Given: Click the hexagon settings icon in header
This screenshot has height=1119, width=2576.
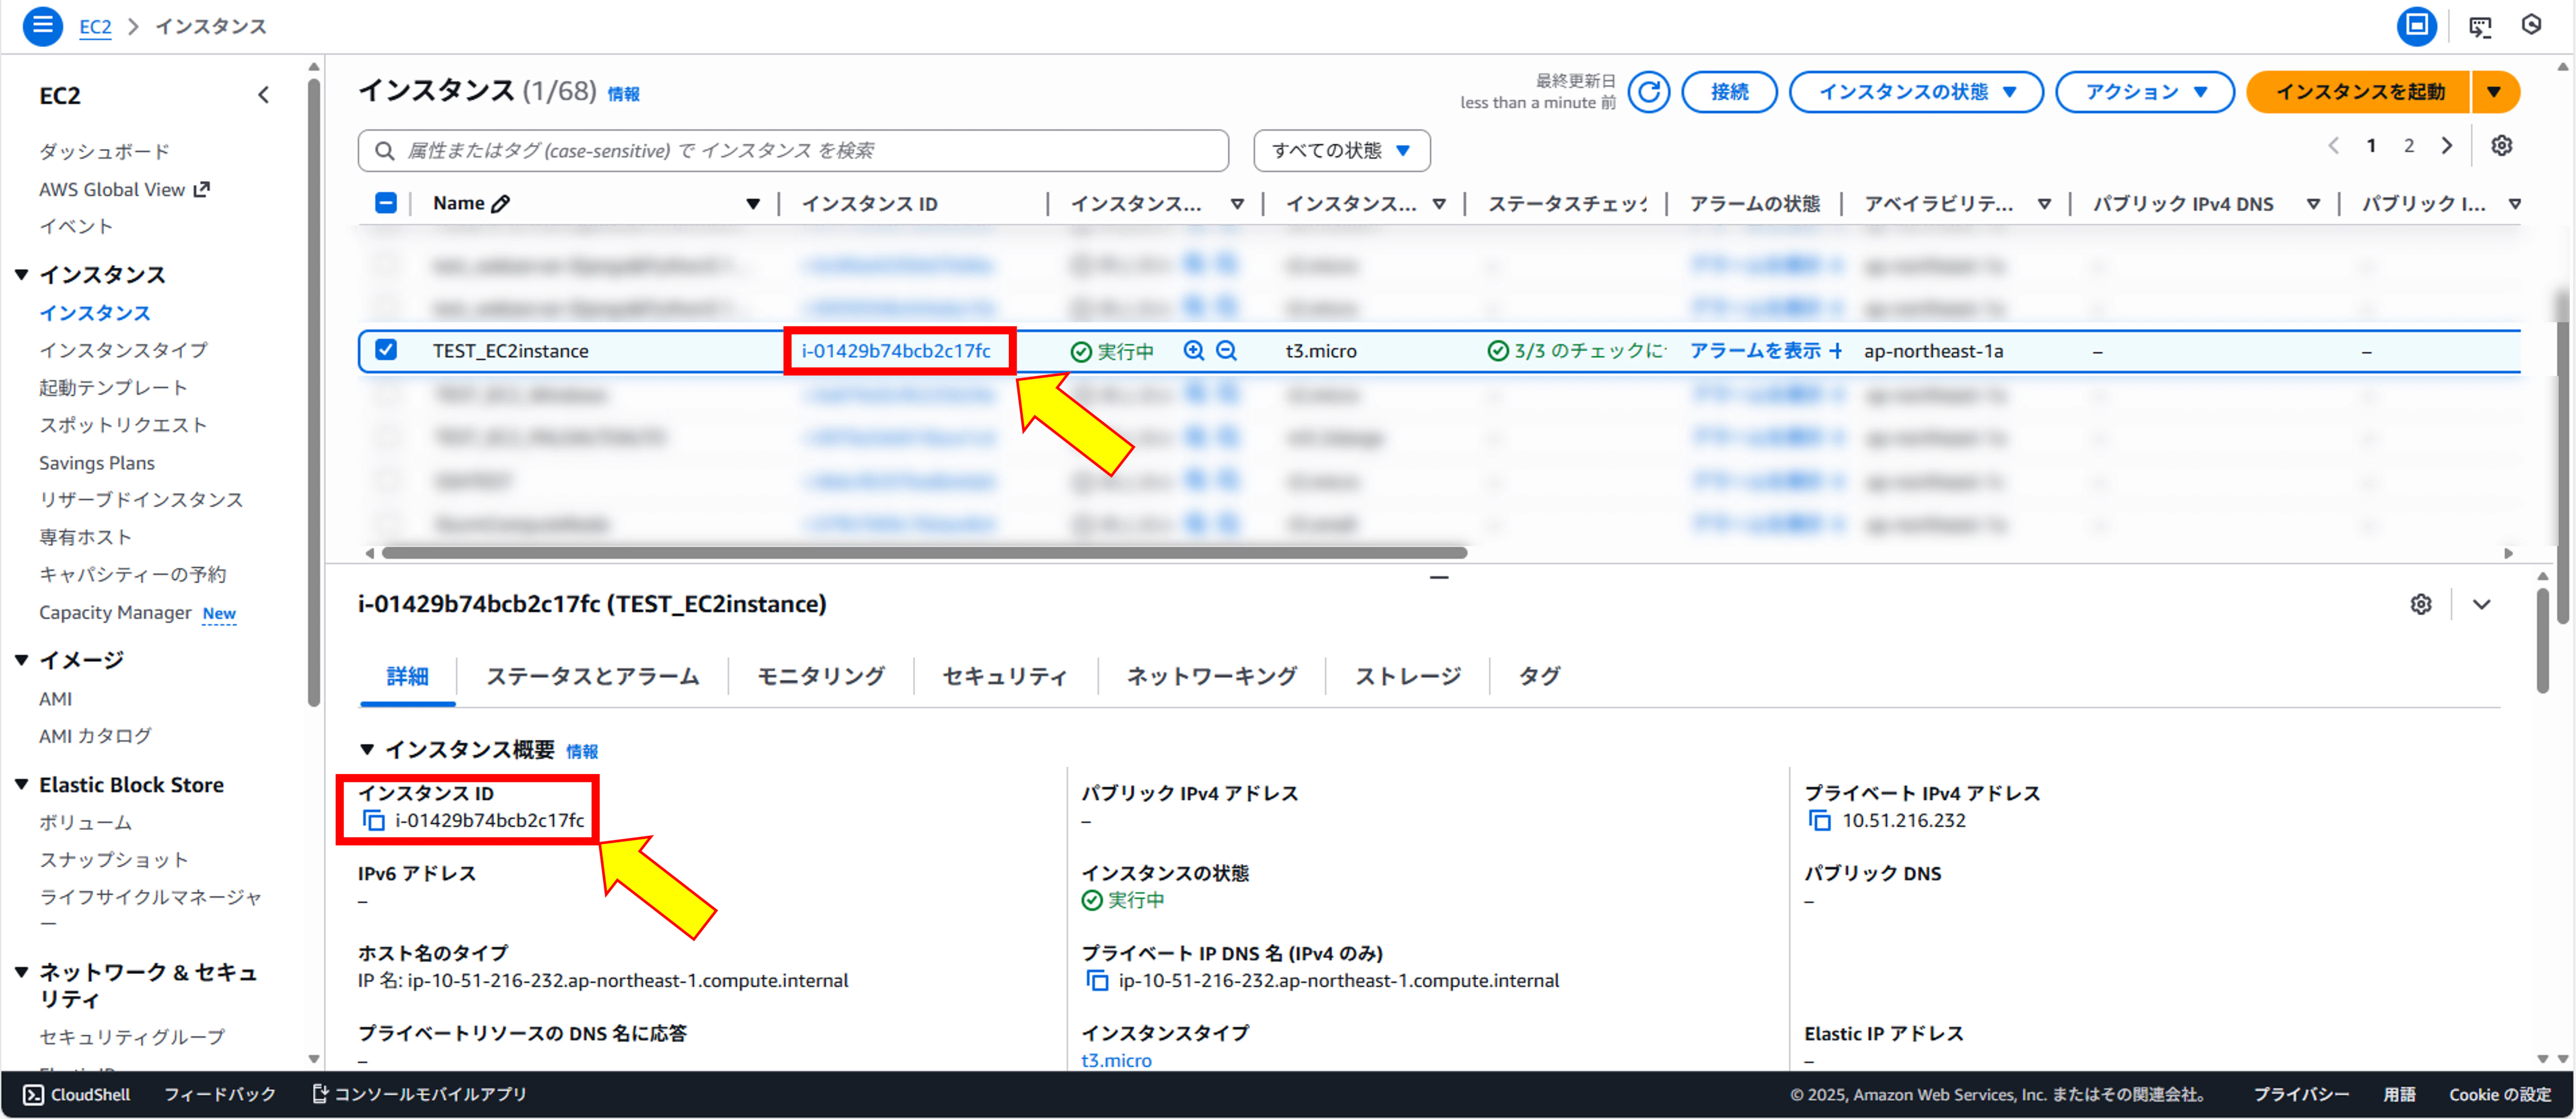Looking at the screenshot, I should [2531, 25].
